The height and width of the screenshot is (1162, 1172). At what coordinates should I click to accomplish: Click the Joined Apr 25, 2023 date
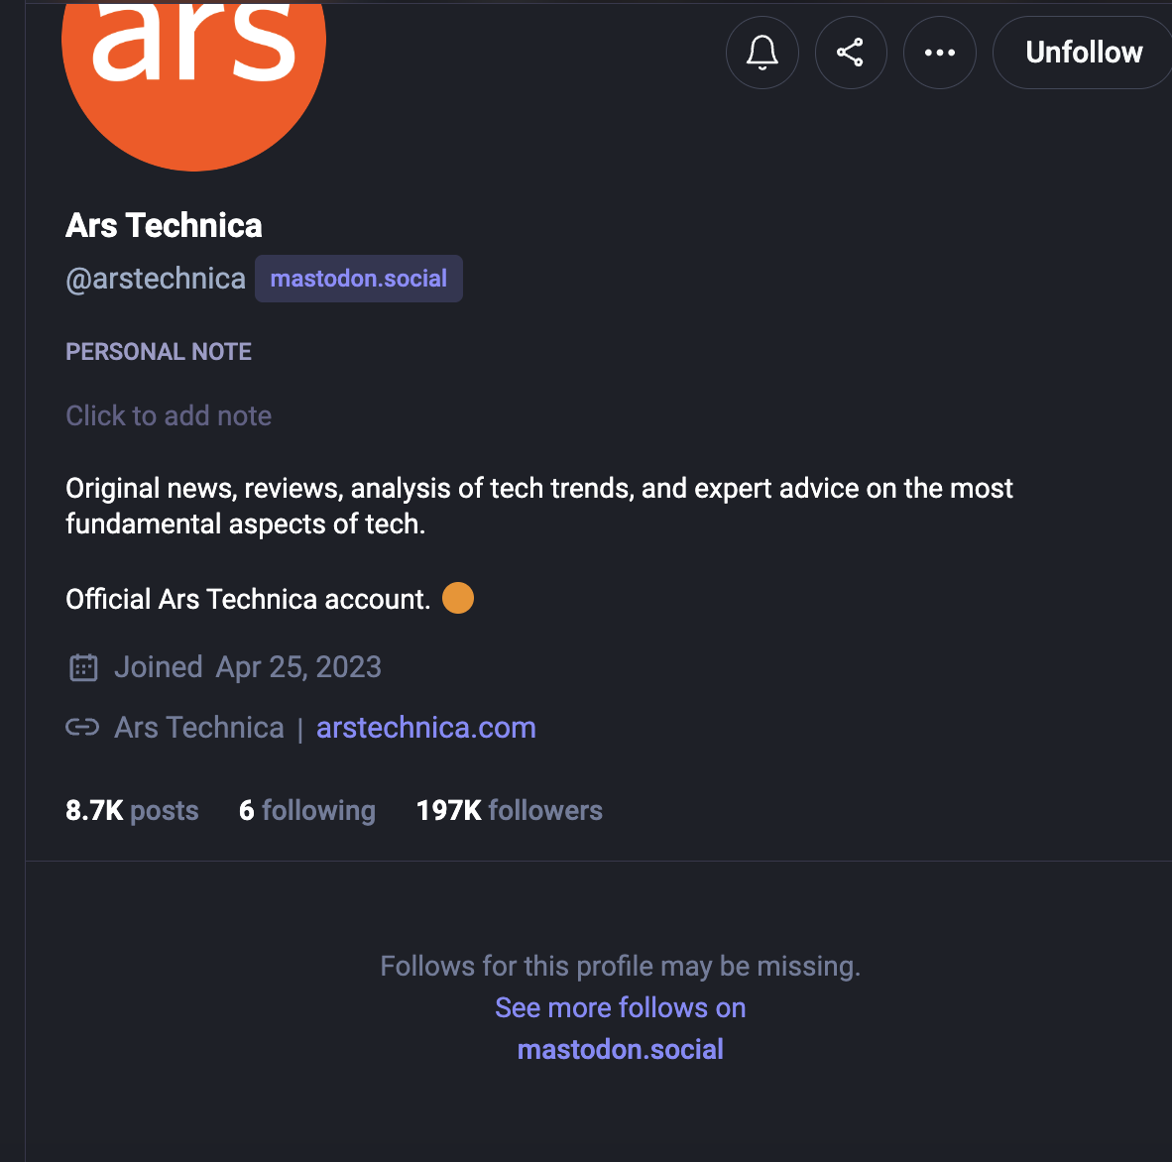pyautogui.click(x=248, y=667)
